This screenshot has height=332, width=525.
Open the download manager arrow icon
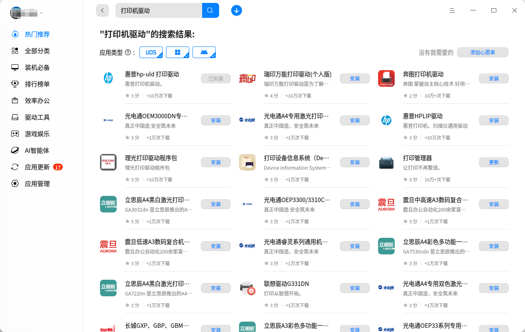tap(237, 10)
